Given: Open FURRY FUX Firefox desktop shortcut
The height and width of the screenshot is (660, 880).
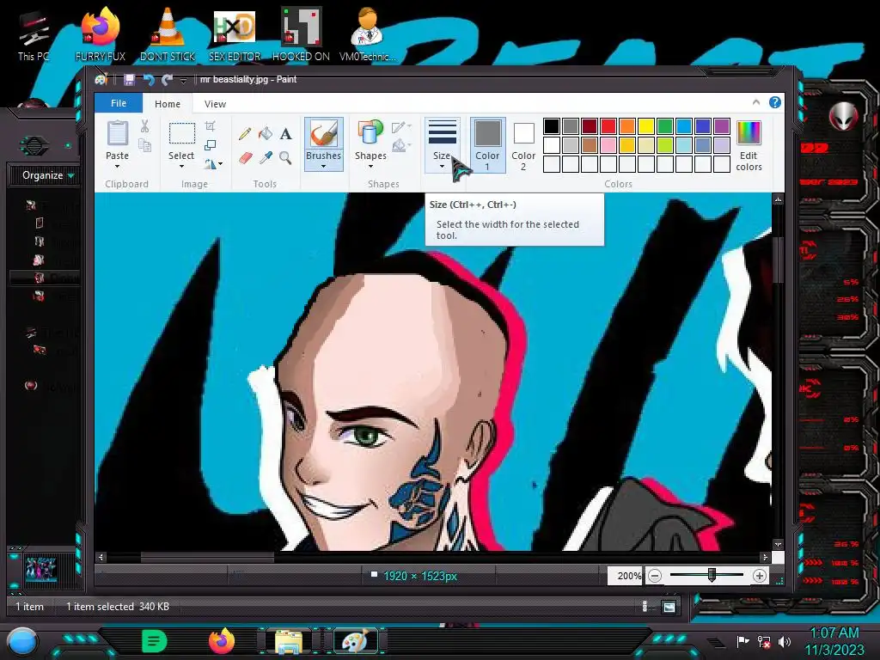Looking at the screenshot, I should 101,34.
